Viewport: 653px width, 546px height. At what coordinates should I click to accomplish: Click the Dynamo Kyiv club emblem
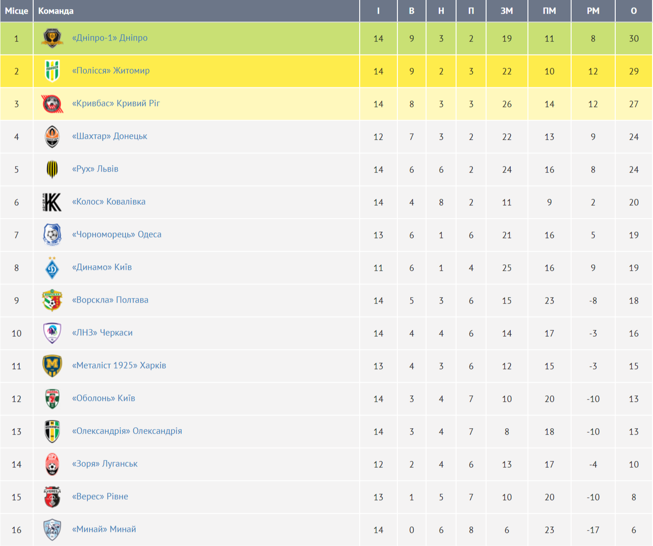pos(52,268)
